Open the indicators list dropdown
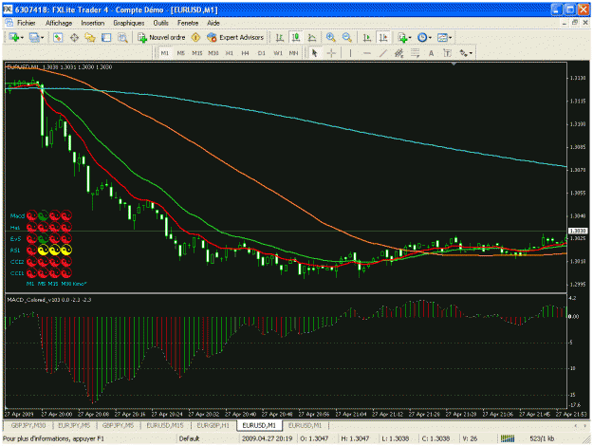 404,37
